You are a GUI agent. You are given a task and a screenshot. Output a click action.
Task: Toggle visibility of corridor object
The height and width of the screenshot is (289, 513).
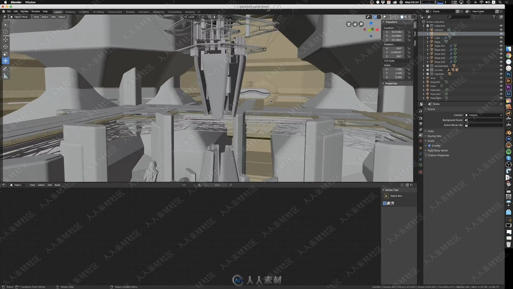[x=501, y=70]
